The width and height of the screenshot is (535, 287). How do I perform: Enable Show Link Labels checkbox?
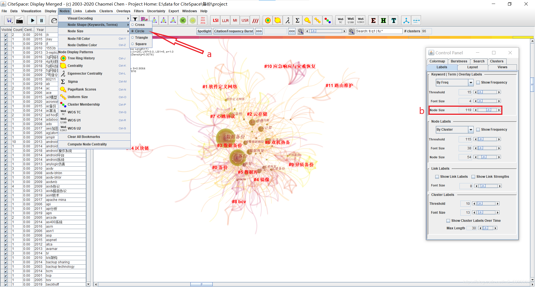(437, 177)
